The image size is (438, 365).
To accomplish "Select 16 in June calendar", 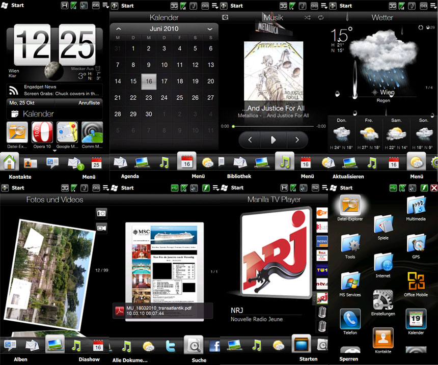I will point(149,81).
